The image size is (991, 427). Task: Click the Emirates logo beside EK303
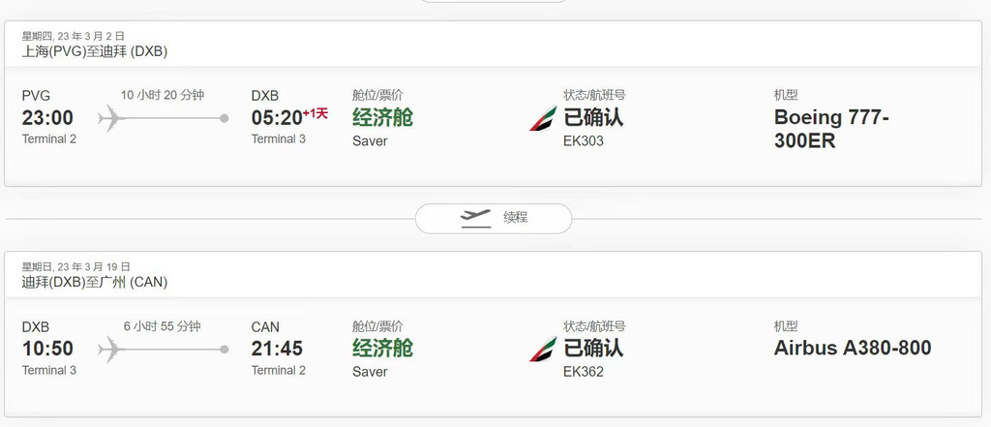(543, 118)
